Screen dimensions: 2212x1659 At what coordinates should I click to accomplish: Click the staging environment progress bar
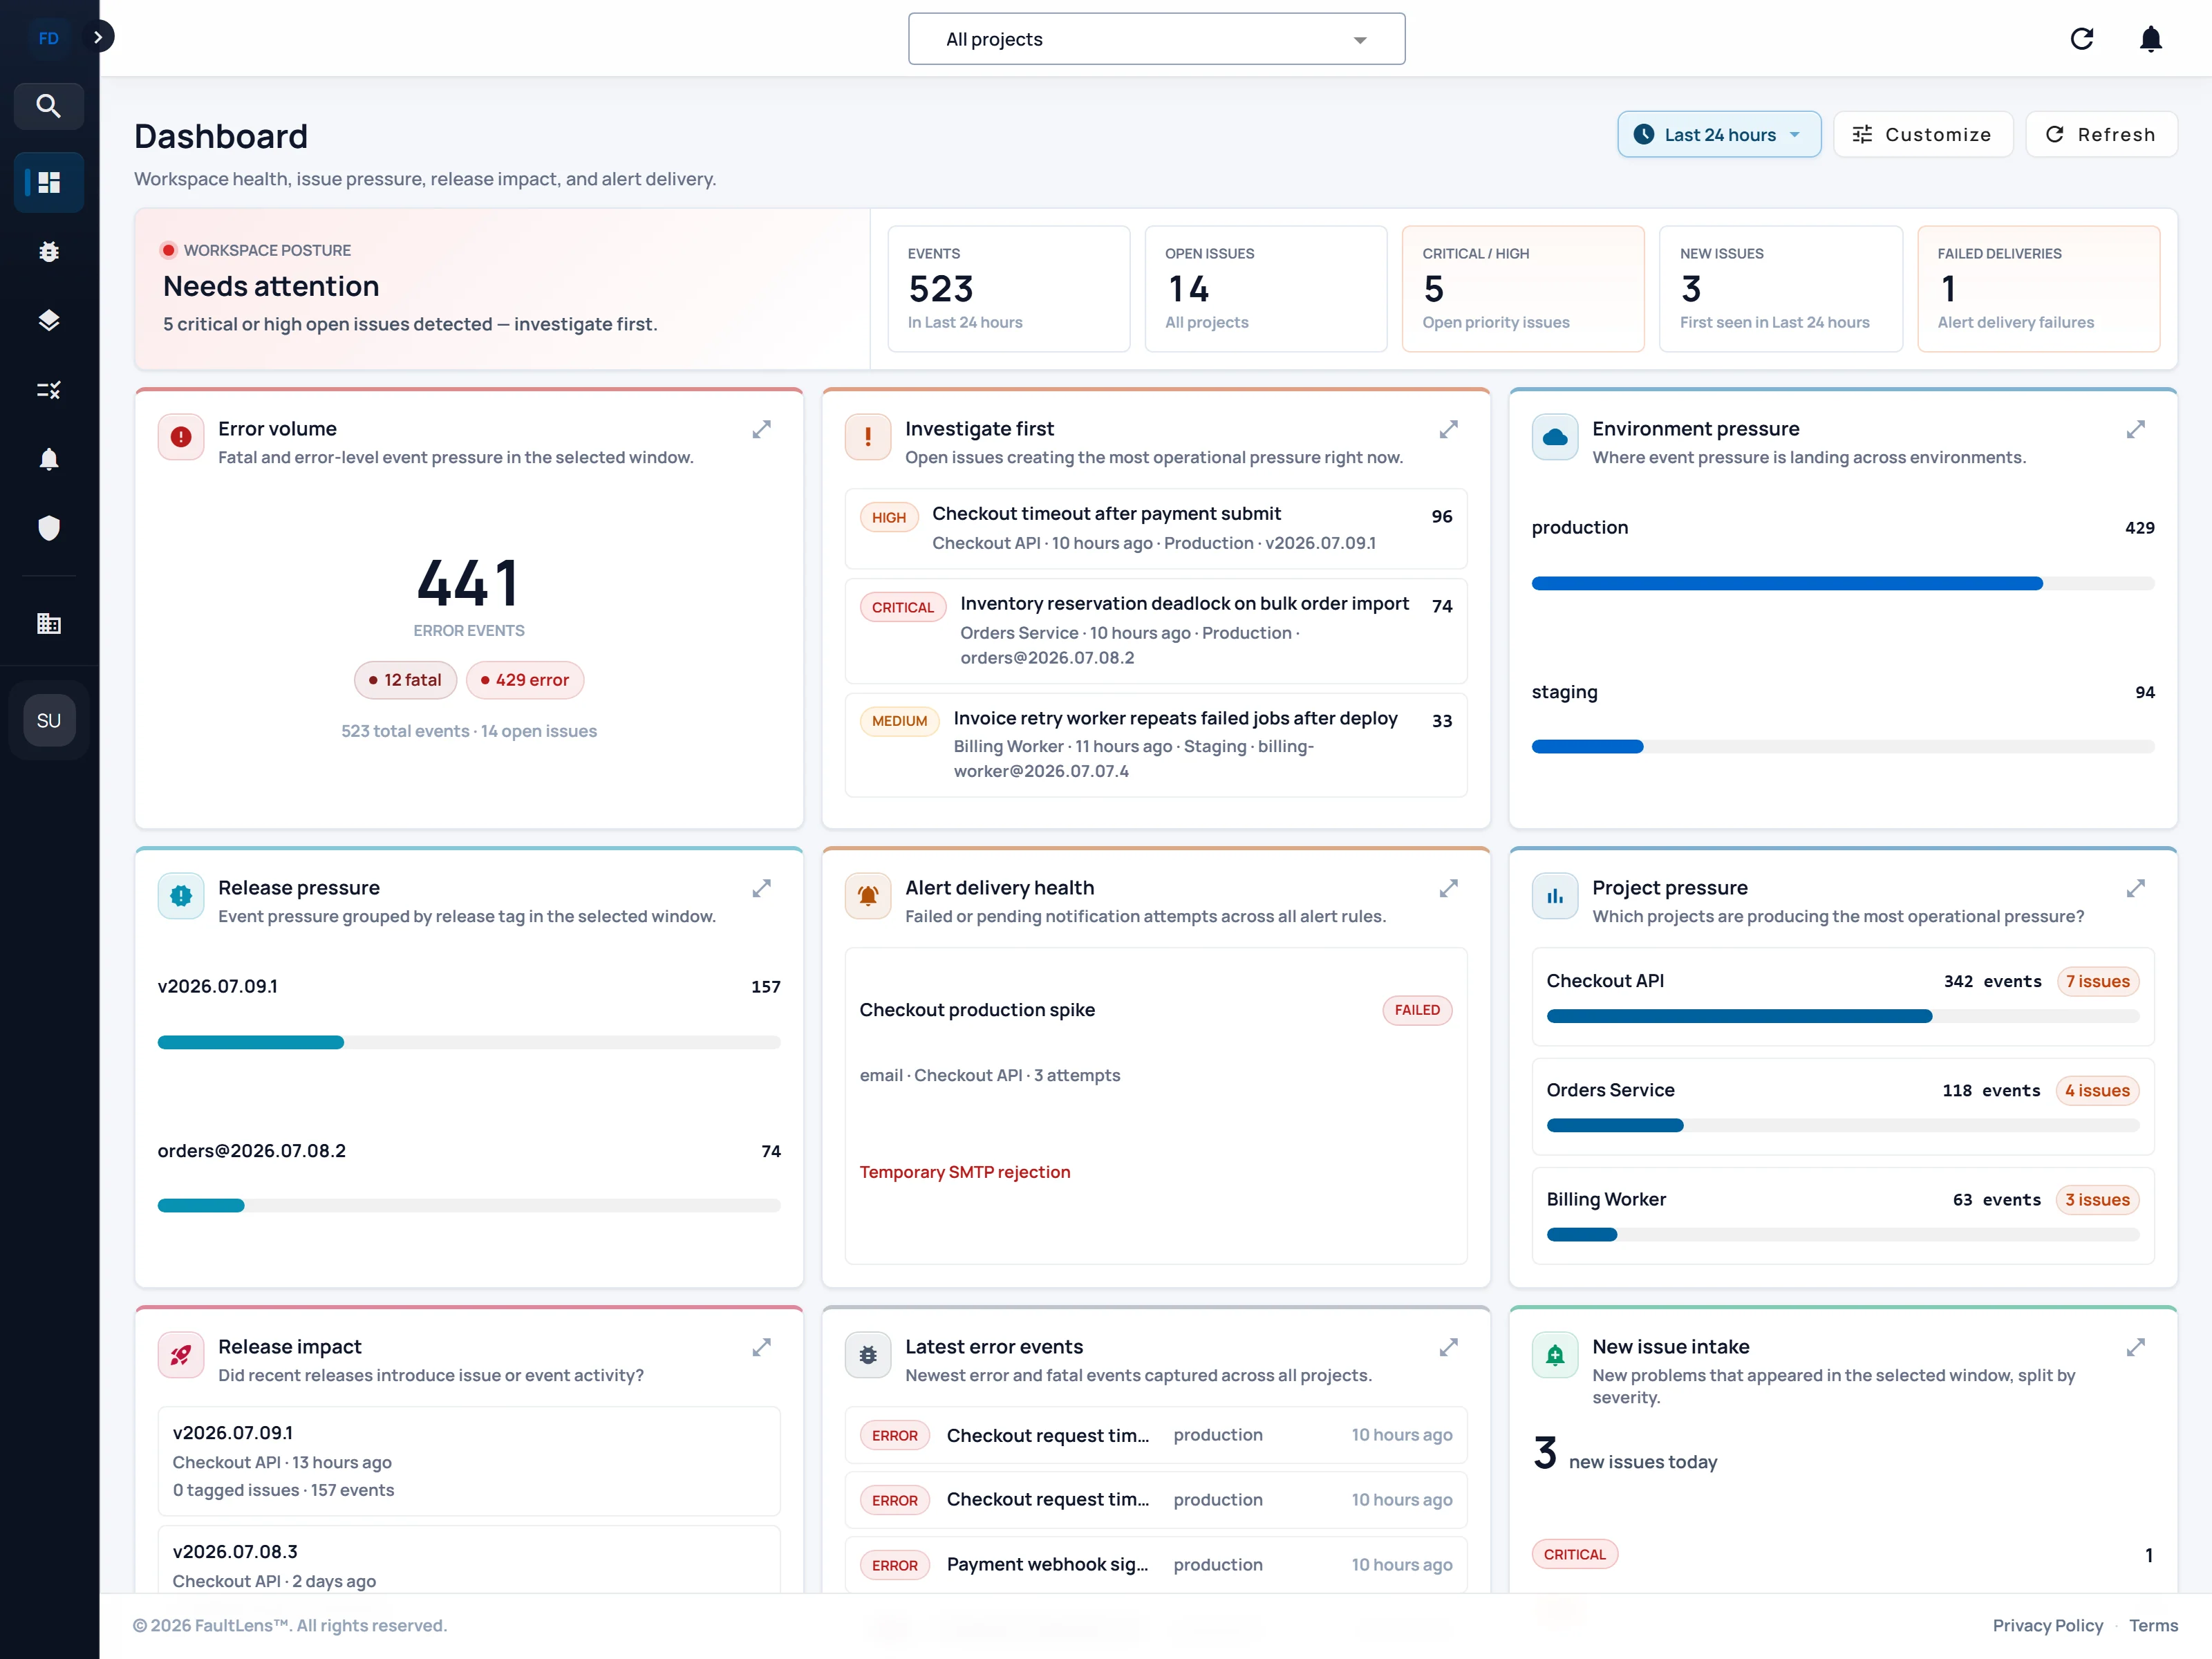click(x=1843, y=747)
